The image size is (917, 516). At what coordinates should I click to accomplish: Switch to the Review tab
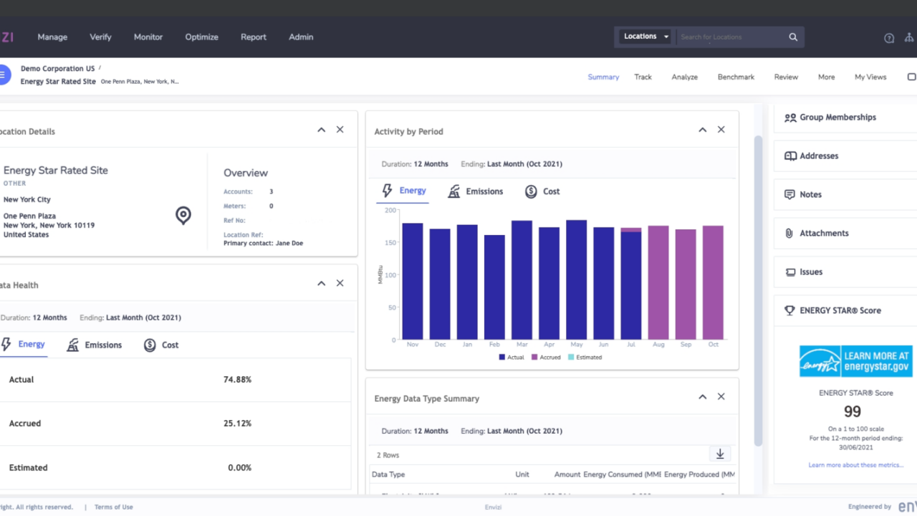coord(786,77)
